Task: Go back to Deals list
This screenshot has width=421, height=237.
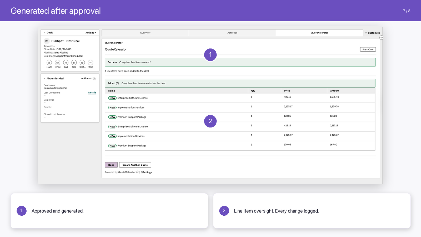Action: pos(48,33)
